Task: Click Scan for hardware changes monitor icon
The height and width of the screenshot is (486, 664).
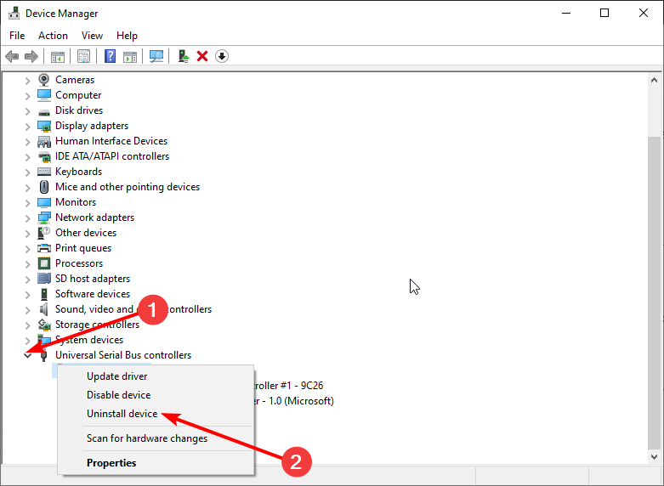Action: click(156, 56)
